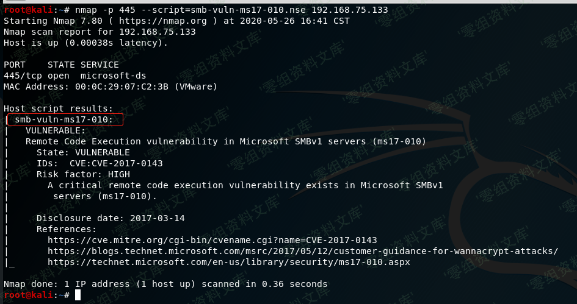The width and height of the screenshot is (577, 304).
Task: Click the '445/tcp open microsoft-ds' row
Action: pos(75,76)
